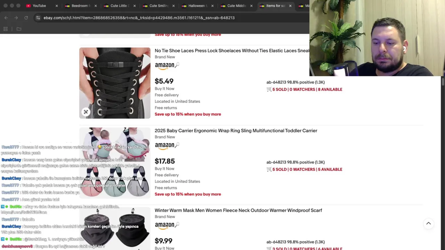Close the YouTube tab
445x250 pixels.
(x=57, y=6)
